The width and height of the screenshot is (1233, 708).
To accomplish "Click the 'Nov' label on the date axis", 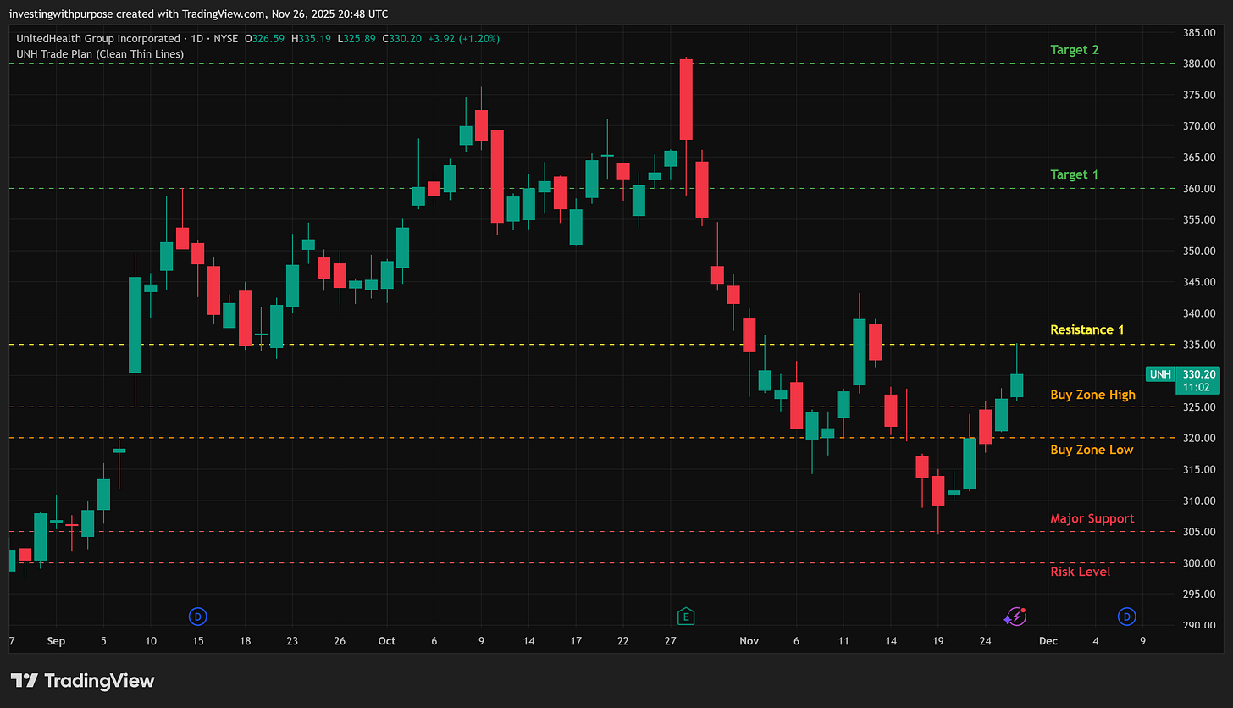I will point(749,641).
